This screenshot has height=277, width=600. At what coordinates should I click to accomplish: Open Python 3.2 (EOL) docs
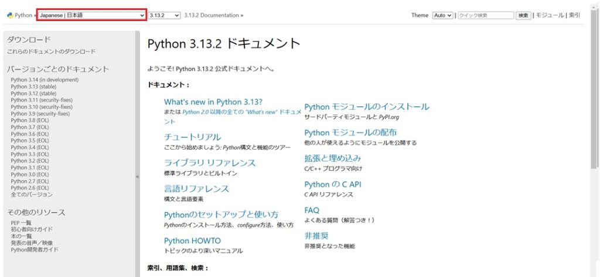coord(30,161)
